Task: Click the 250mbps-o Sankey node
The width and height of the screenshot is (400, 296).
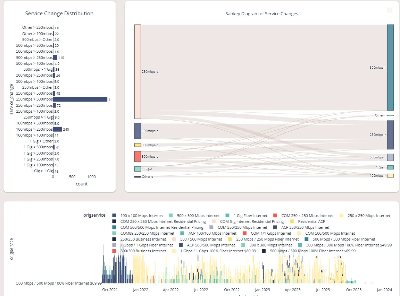Action: pyautogui.click(x=137, y=72)
